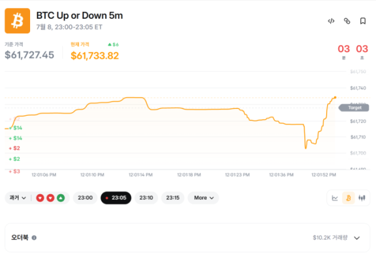This screenshot has width=376, height=258.
Task: Click the second red down result icon
Action: pyautogui.click(x=50, y=198)
